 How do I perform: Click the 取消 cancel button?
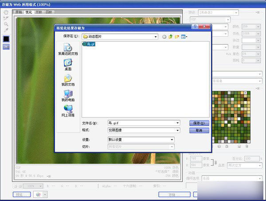coord(199,131)
